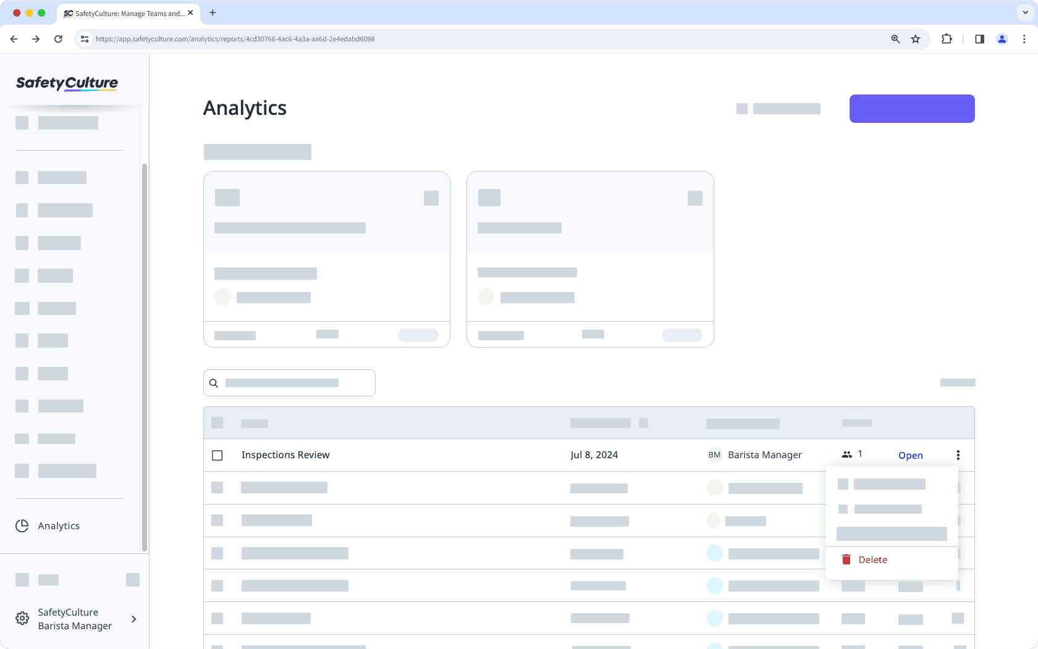Click the settings gear next to Barista Manager
Image resolution: width=1038 pixels, height=649 pixels.
pos(22,618)
